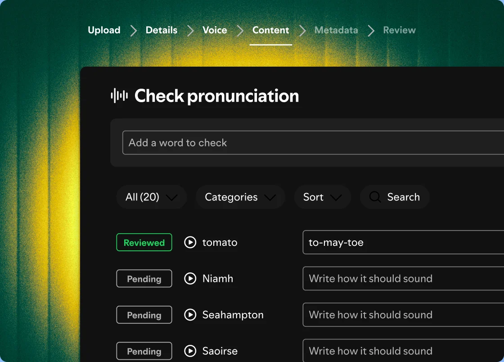Click the word Saoirse
This screenshot has width=504, height=362.
pyautogui.click(x=220, y=351)
